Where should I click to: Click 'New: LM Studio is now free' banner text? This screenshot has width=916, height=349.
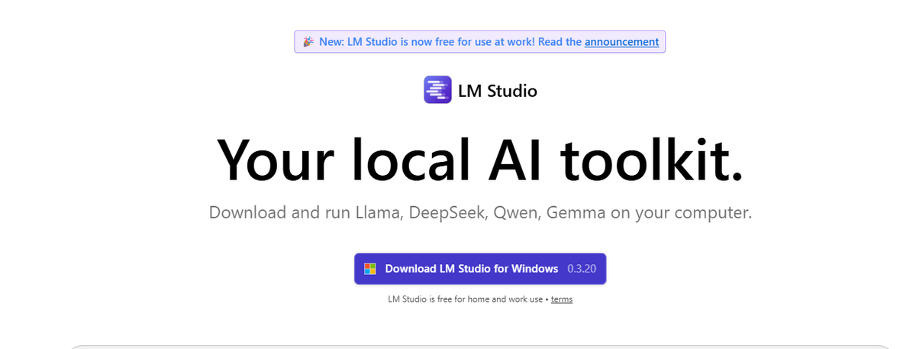click(450, 42)
